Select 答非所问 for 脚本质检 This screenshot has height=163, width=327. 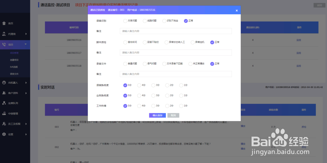coord(125,42)
